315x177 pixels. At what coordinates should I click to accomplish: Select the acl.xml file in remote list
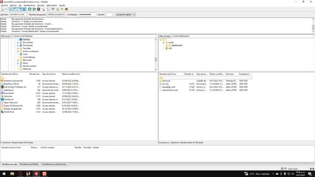tap(165, 84)
